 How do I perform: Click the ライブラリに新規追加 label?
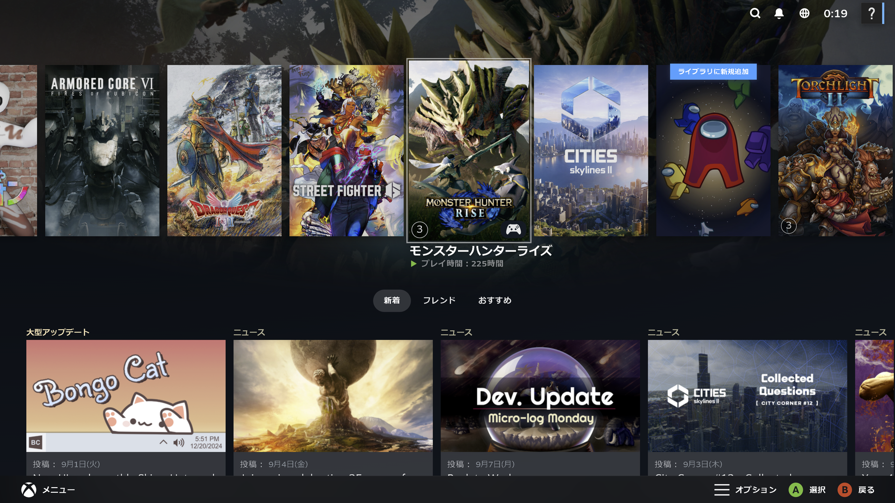pyautogui.click(x=713, y=72)
